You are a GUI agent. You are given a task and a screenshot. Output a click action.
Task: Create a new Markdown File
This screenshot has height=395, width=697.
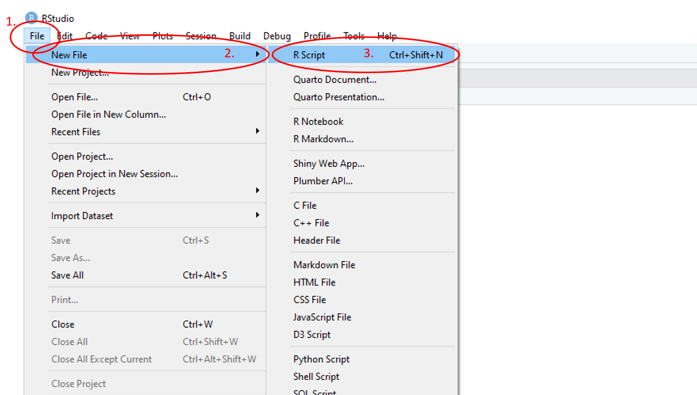(362, 265)
